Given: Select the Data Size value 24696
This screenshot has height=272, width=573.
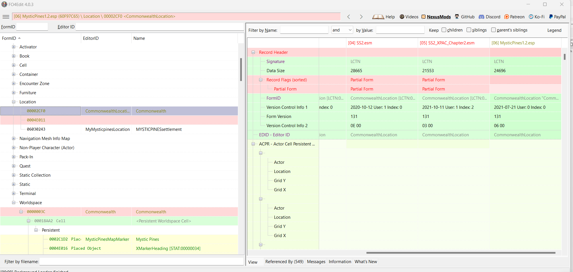Looking at the screenshot, I should pyautogui.click(x=500, y=70).
